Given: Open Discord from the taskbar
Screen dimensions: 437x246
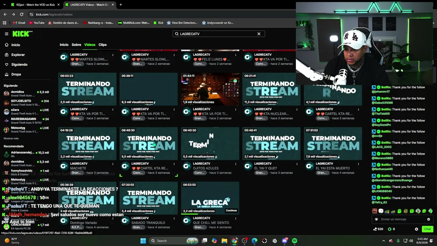Looking at the screenshot, I should coord(285,241).
